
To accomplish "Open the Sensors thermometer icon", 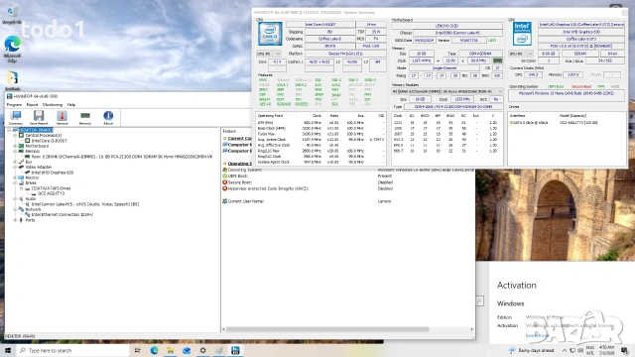I will tap(62, 118).
